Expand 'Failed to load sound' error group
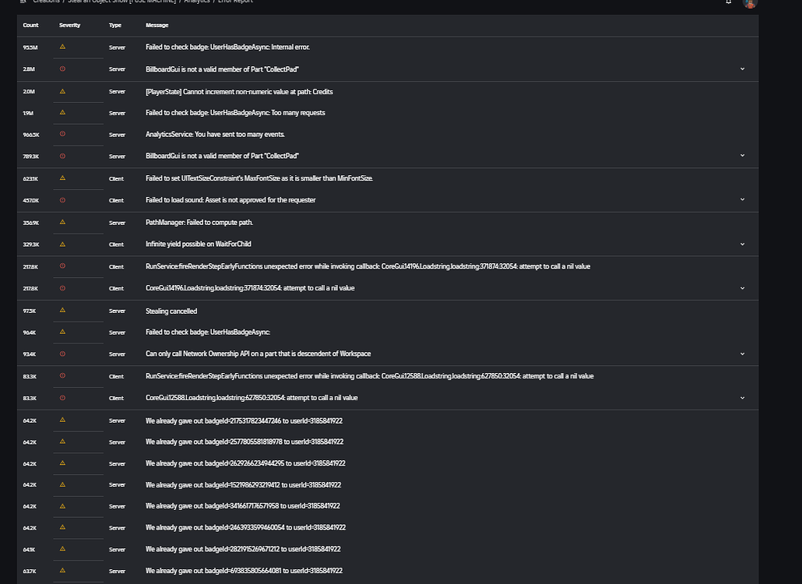The height and width of the screenshot is (584, 802). click(x=742, y=199)
